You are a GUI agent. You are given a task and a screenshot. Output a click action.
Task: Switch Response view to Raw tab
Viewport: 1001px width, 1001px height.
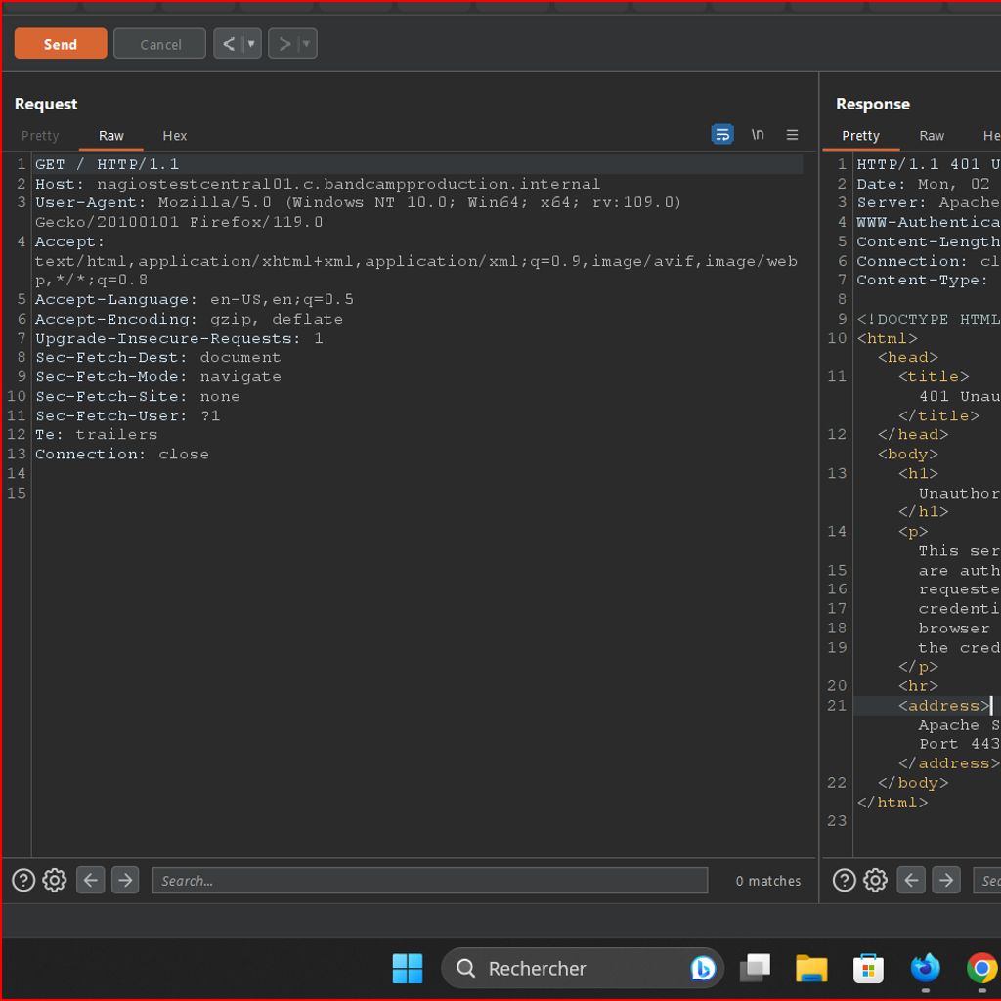pyautogui.click(x=932, y=135)
